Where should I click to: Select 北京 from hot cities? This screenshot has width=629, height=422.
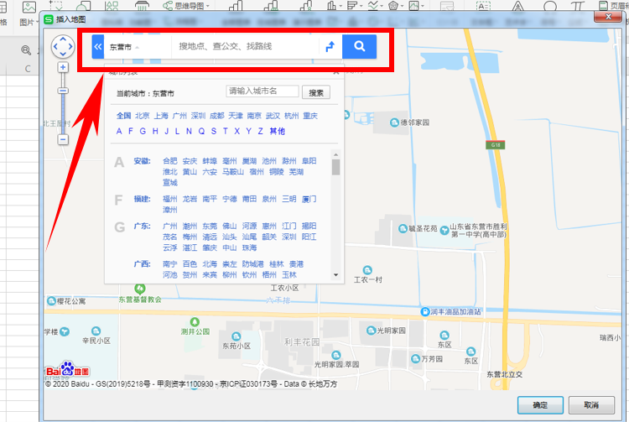[x=143, y=116]
